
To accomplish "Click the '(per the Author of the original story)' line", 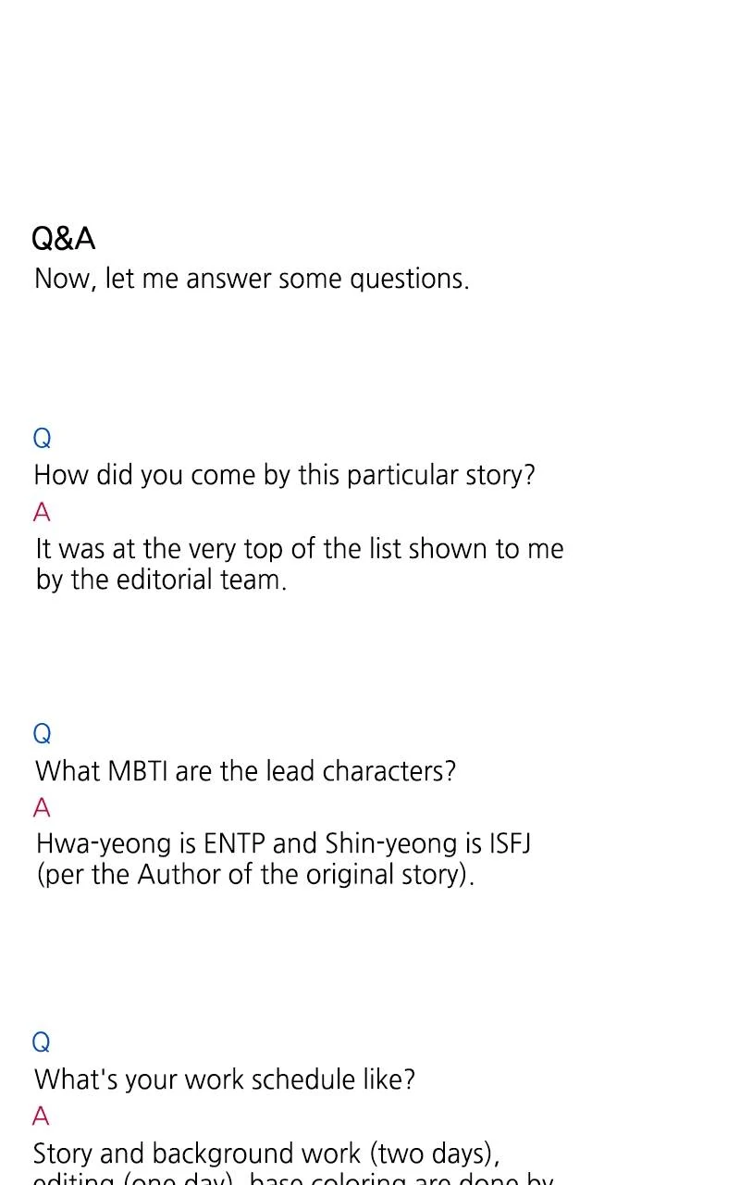I will (x=254, y=875).
